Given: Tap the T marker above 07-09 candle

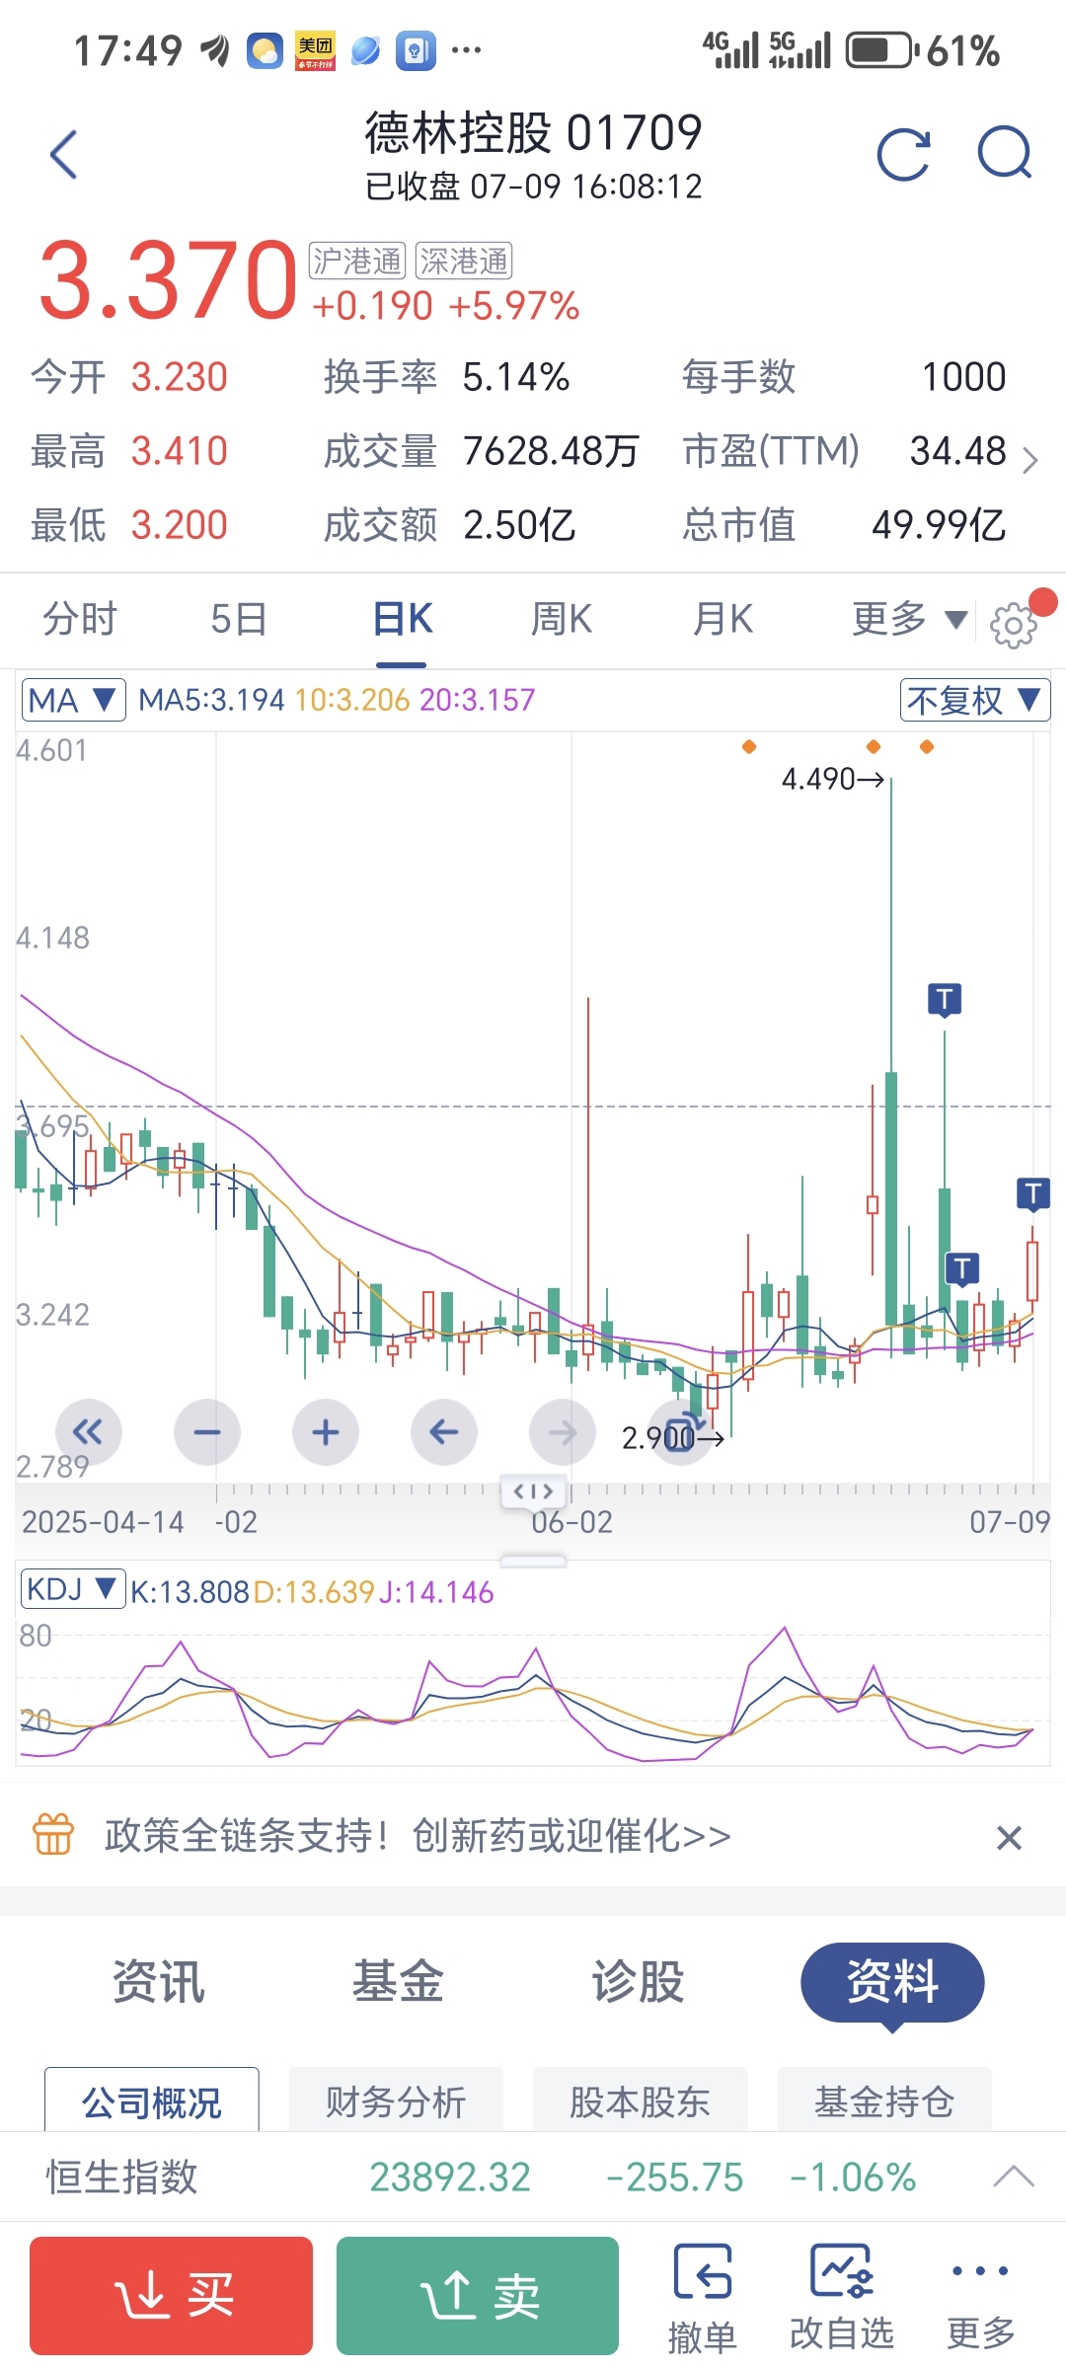Looking at the screenshot, I should pyautogui.click(x=1032, y=1194).
